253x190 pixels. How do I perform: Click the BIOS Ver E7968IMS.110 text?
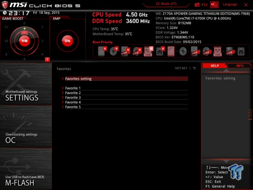click(175, 37)
